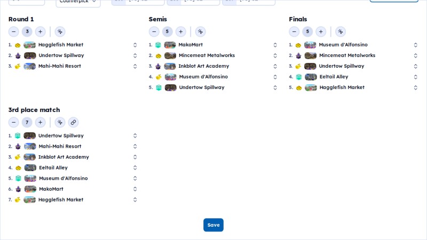
Task: Click Round 1 pick-maps wand icon
Action: click(x=60, y=31)
